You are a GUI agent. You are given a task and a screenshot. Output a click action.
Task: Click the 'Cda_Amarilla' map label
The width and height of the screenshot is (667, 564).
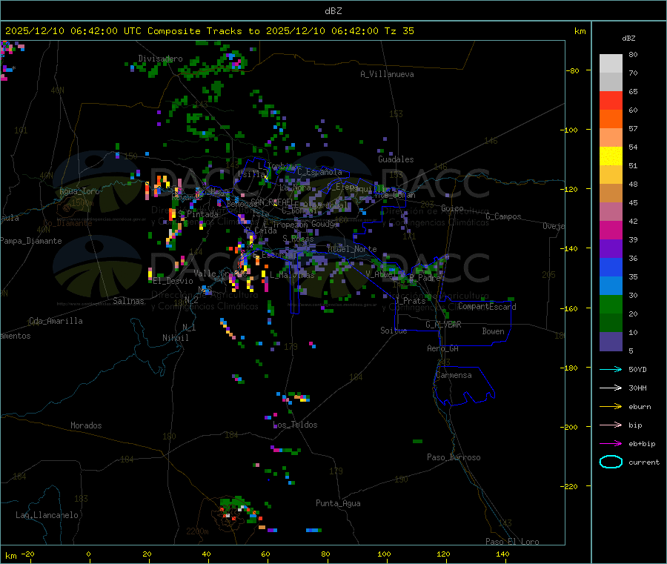[56, 321]
